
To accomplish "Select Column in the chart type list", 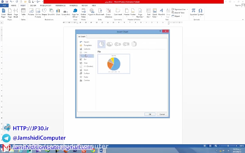I will click(87, 49).
